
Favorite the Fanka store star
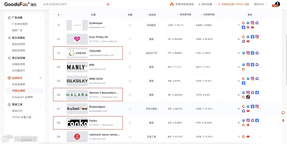pos(130,123)
